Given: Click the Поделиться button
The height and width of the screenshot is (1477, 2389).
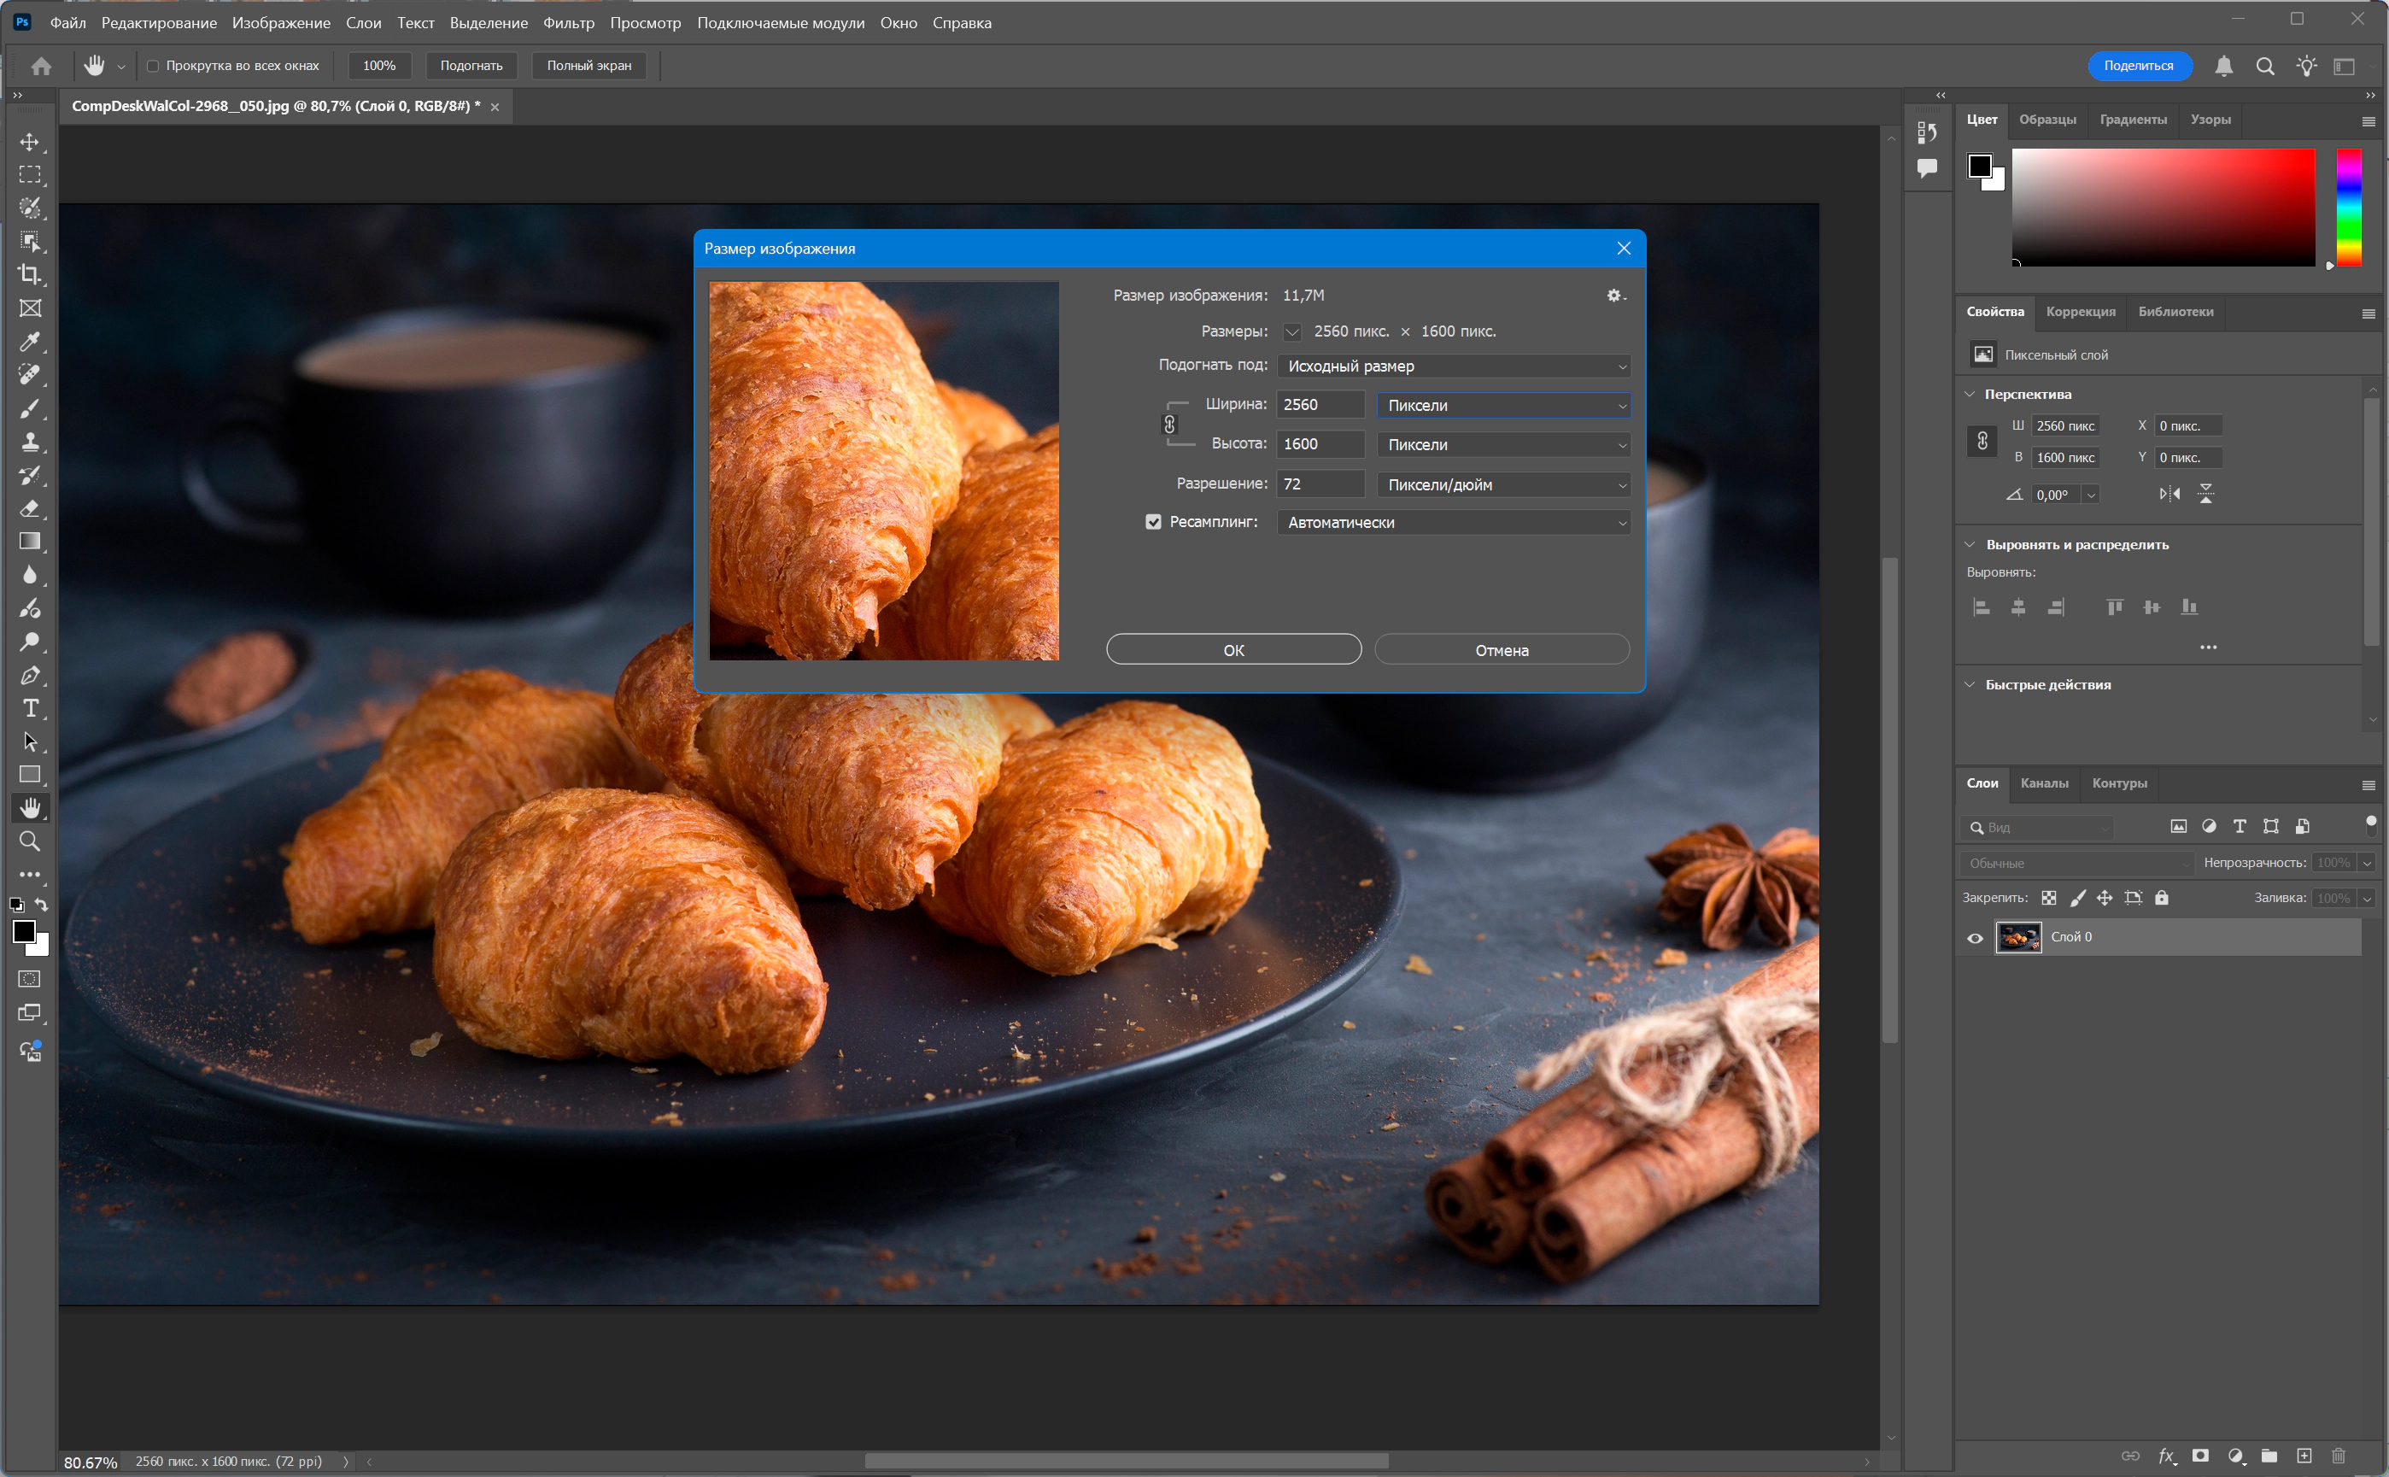Looking at the screenshot, I should tap(2138, 66).
